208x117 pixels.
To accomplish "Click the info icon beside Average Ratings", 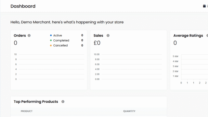I will (207, 35).
